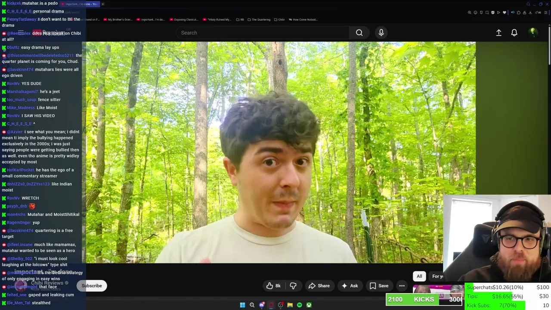
Task: Click the YouTube search magnifier button
Action: pyautogui.click(x=359, y=33)
